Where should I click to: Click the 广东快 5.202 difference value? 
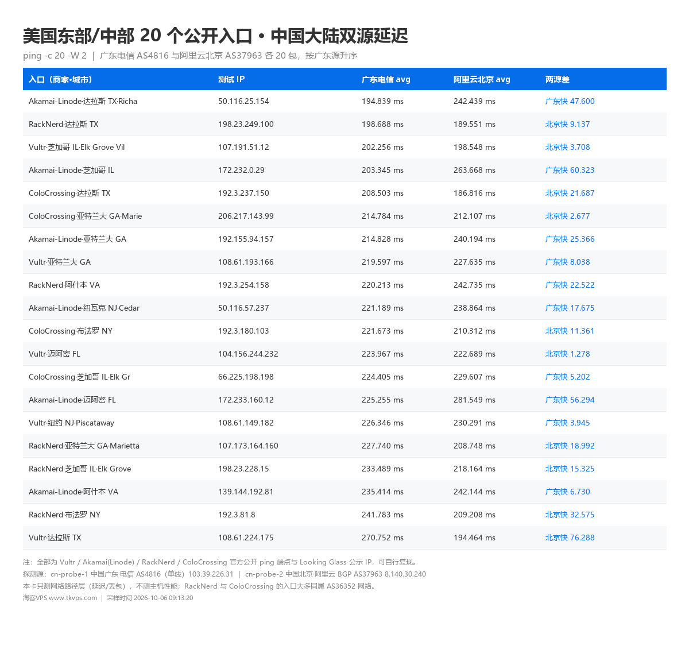point(568,377)
